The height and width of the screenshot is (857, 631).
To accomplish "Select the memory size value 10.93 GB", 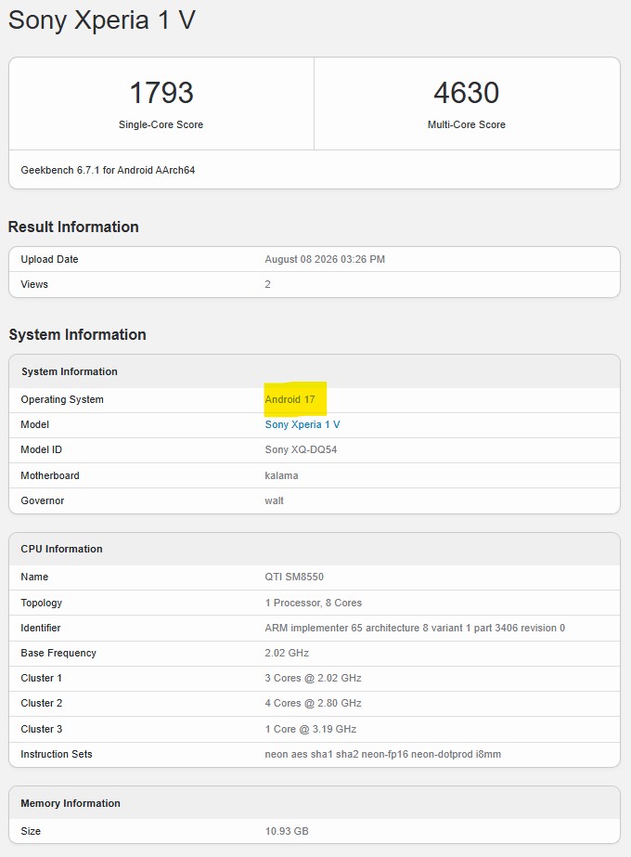I will point(287,831).
